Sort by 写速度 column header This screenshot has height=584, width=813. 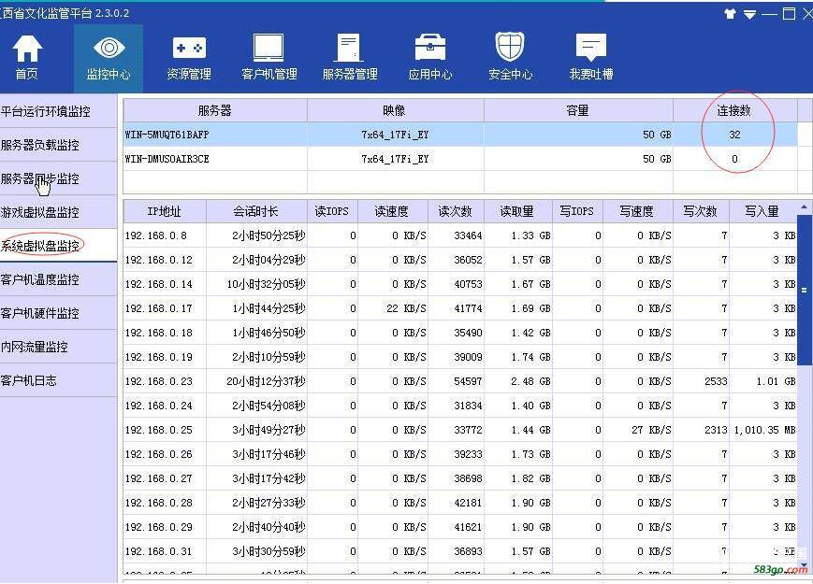(638, 211)
